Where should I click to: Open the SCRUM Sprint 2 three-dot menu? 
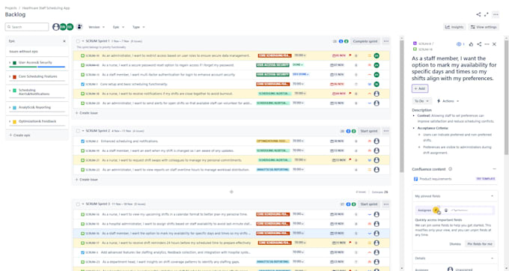[x=386, y=131]
